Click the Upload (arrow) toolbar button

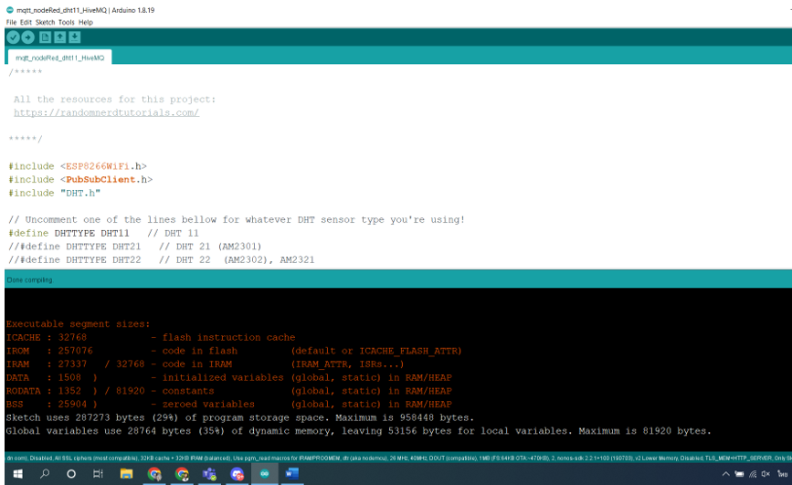[x=27, y=37]
